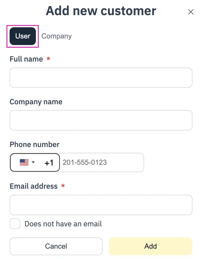Viewport: 202px width, 259px height.
Task: Click the Cancel button
Action: 56,246
